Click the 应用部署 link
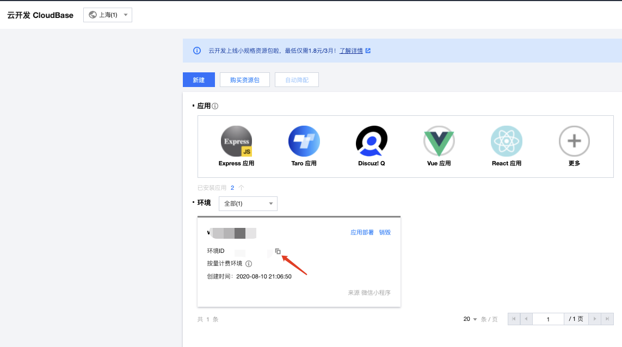This screenshot has height=347, width=622. 362,232
